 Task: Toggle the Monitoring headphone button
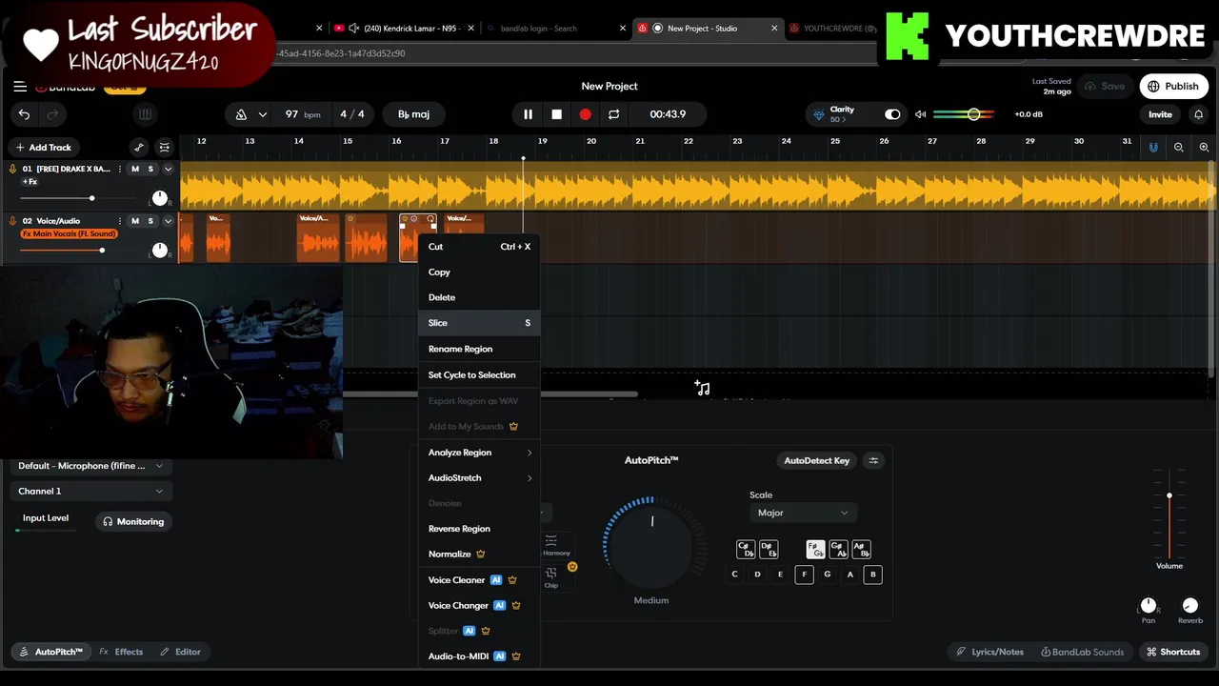133,522
